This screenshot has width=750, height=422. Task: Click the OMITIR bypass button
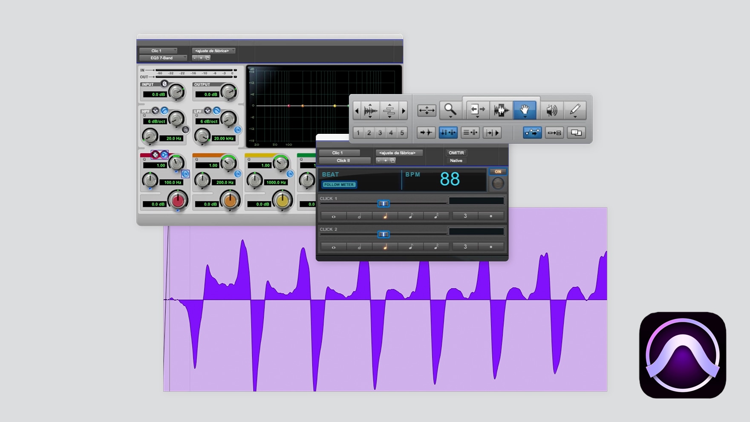point(456,153)
